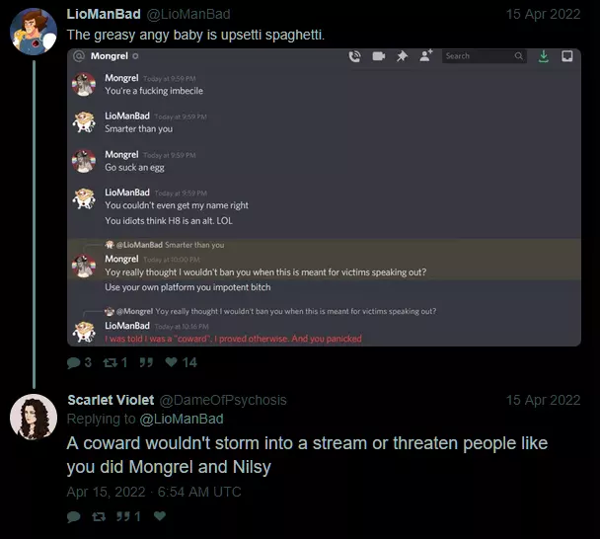The height and width of the screenshot is (539, 600).
Task: Like Scarlet Violet's reply
Action: (x=160, y=516)
